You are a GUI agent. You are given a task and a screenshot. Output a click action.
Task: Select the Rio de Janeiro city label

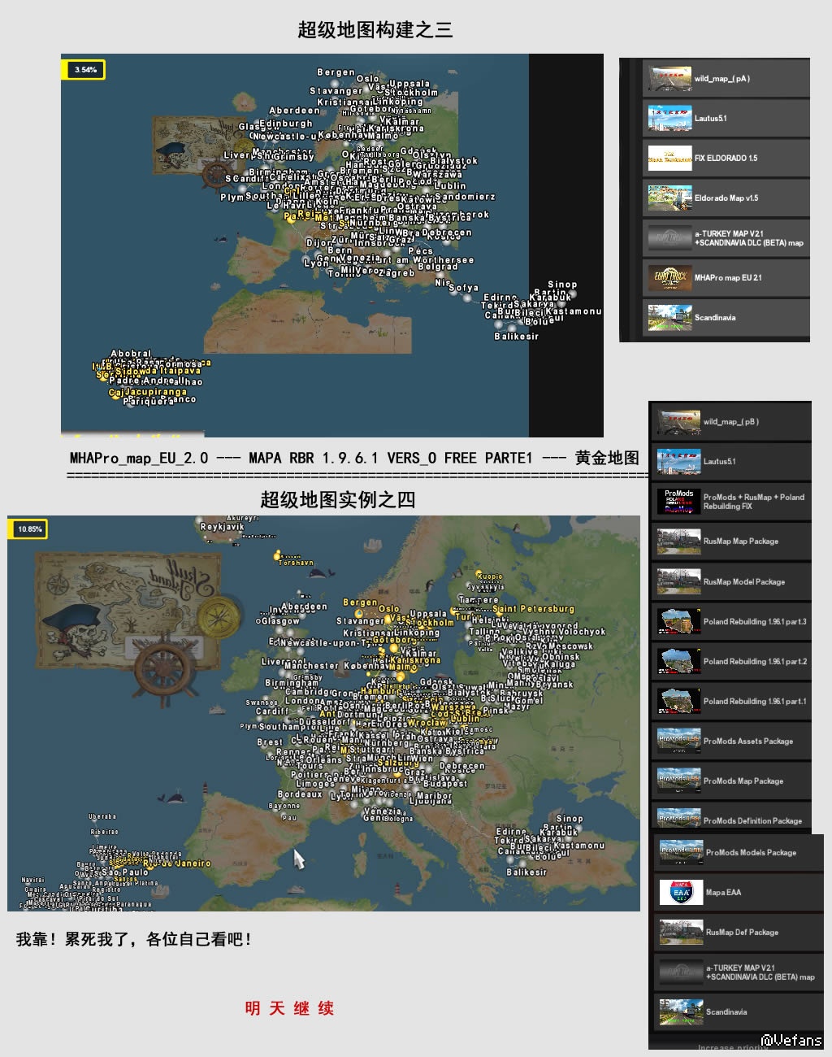(176, 863)
